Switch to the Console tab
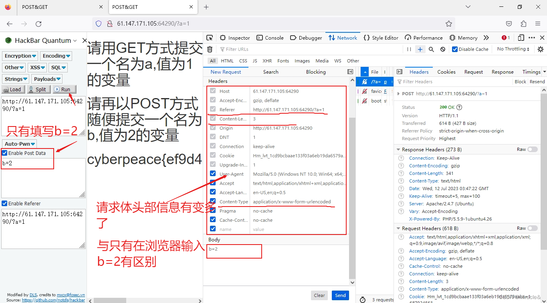The height and width of the screenshot is (303, 547). (x=270, y=38)
